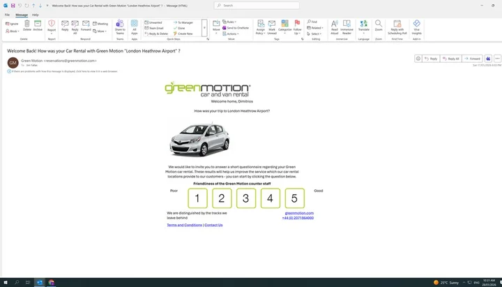Click the Ignore conversation icon
Screen dimensions: 502x287
tap(12, 24)
